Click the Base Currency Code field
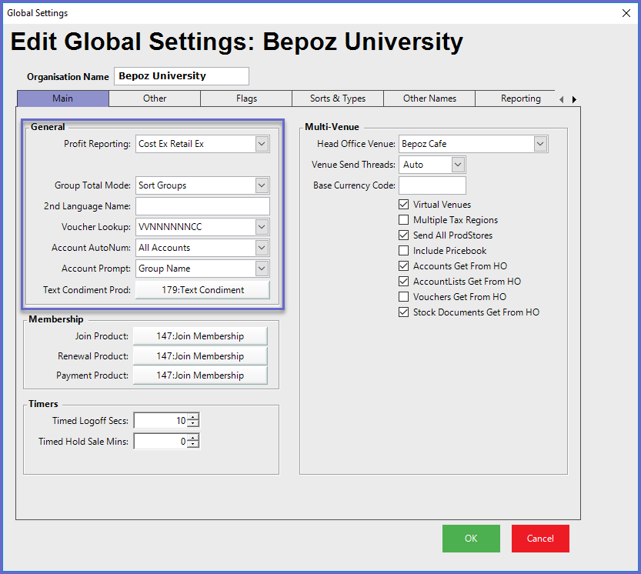 (x=432, y=185)
